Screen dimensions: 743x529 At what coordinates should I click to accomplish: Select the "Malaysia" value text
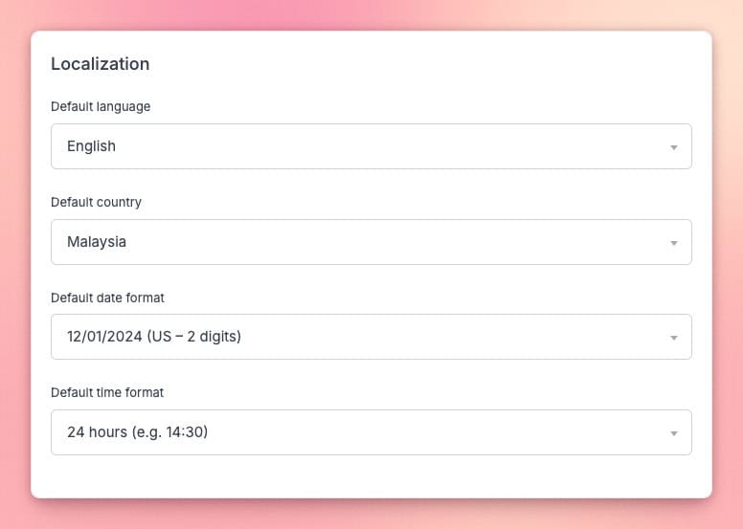(x=97, y=242)
